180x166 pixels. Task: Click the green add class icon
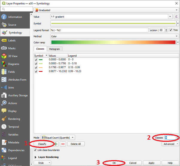[x=56, y=144]
